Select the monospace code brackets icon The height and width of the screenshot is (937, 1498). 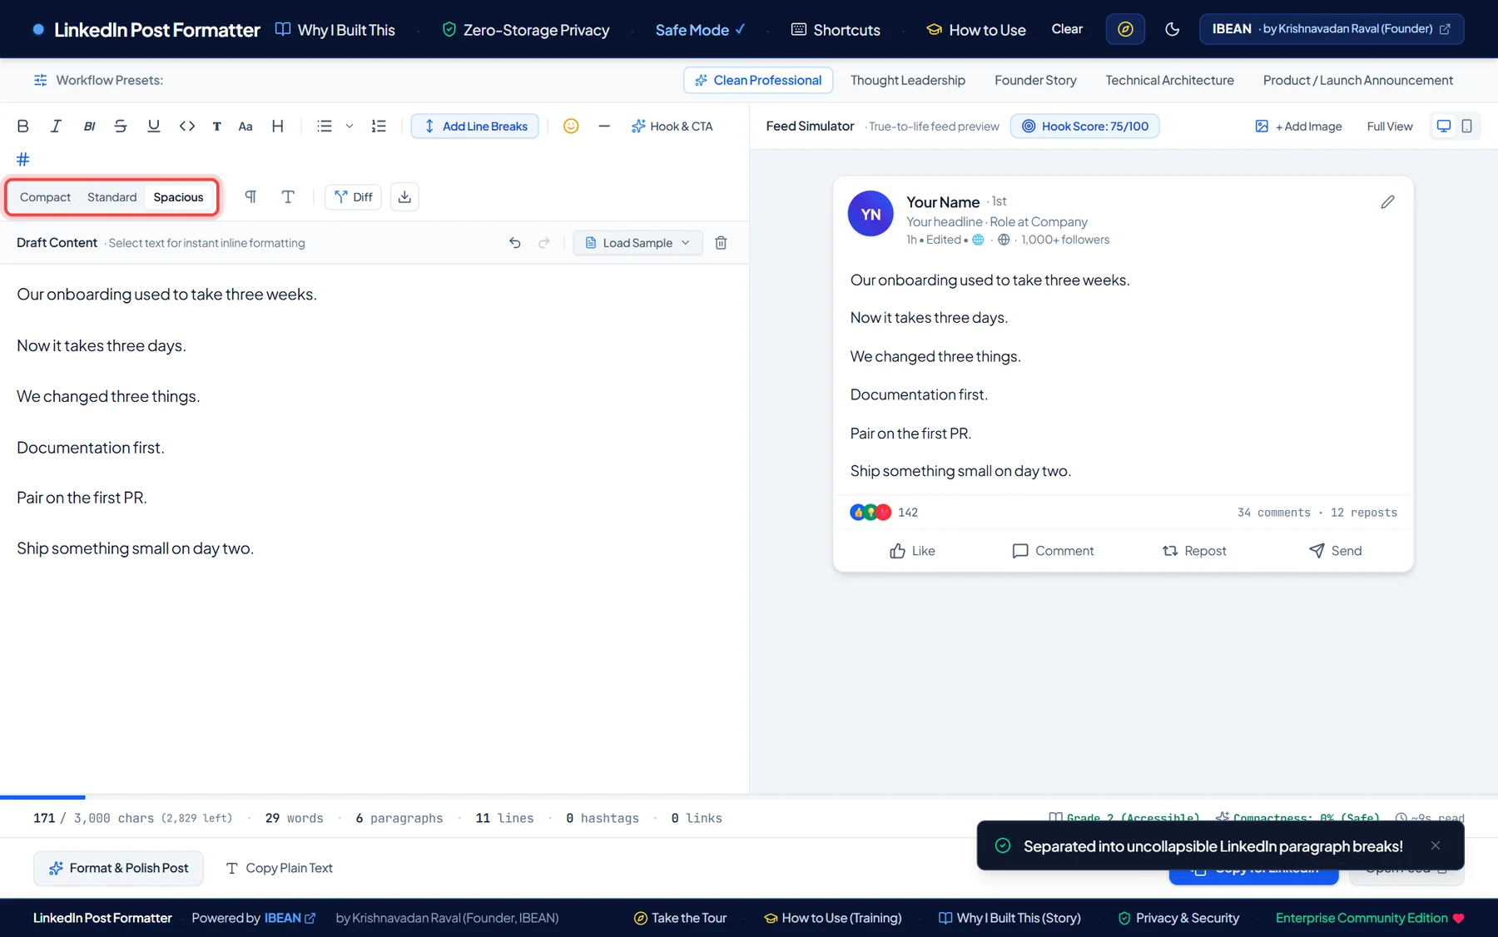tap(187, 126)
